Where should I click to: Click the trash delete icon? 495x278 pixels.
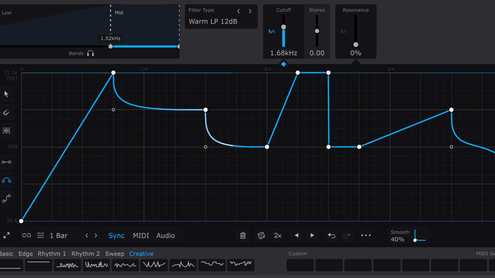click(x=243, y=235)
